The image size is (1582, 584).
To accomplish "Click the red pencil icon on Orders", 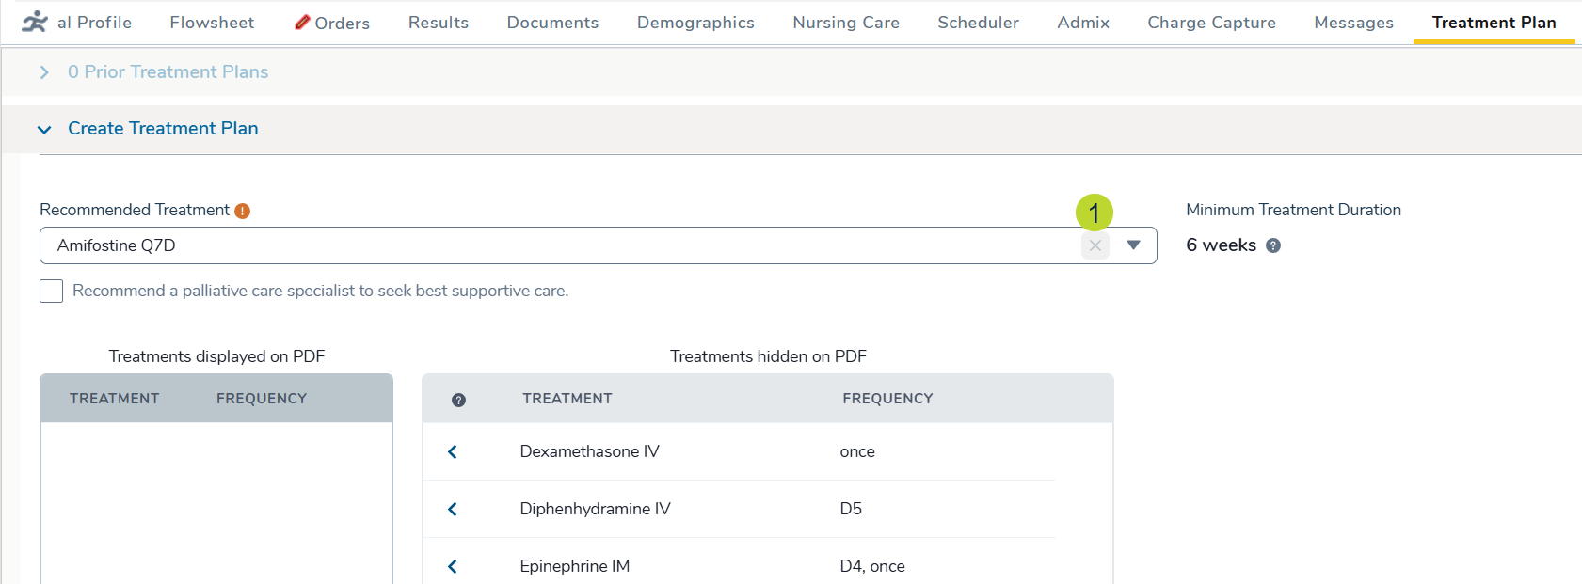I will click(302, 22).
